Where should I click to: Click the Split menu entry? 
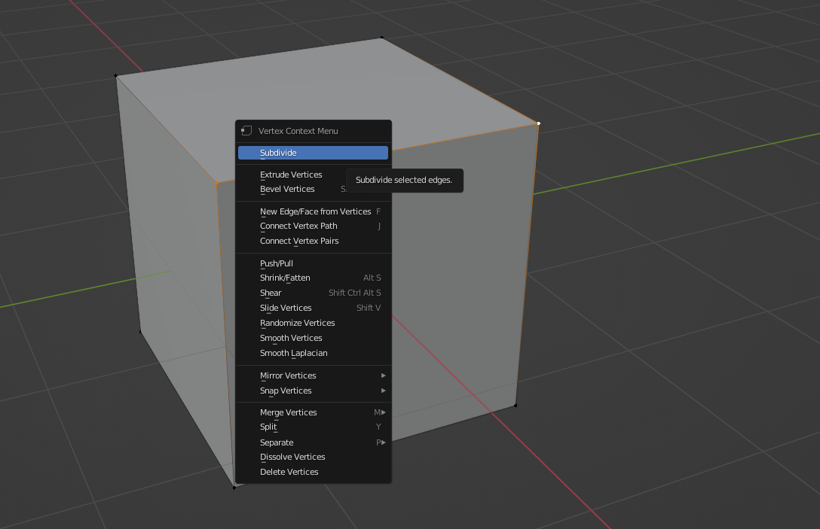click(313, 427)
